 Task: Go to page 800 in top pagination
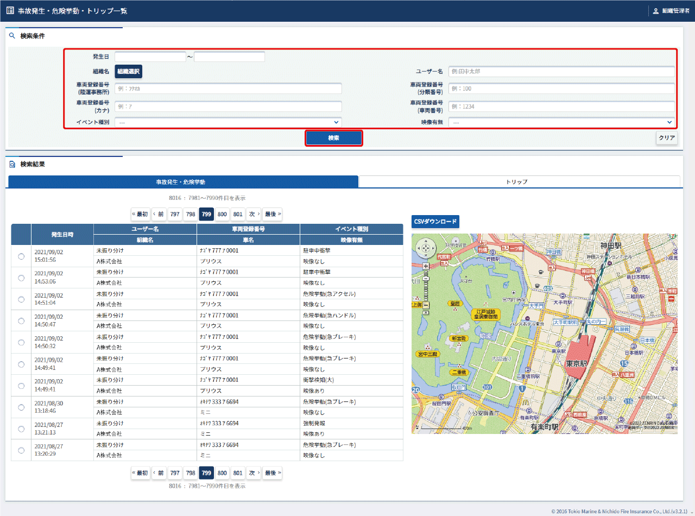coord(222,214)
